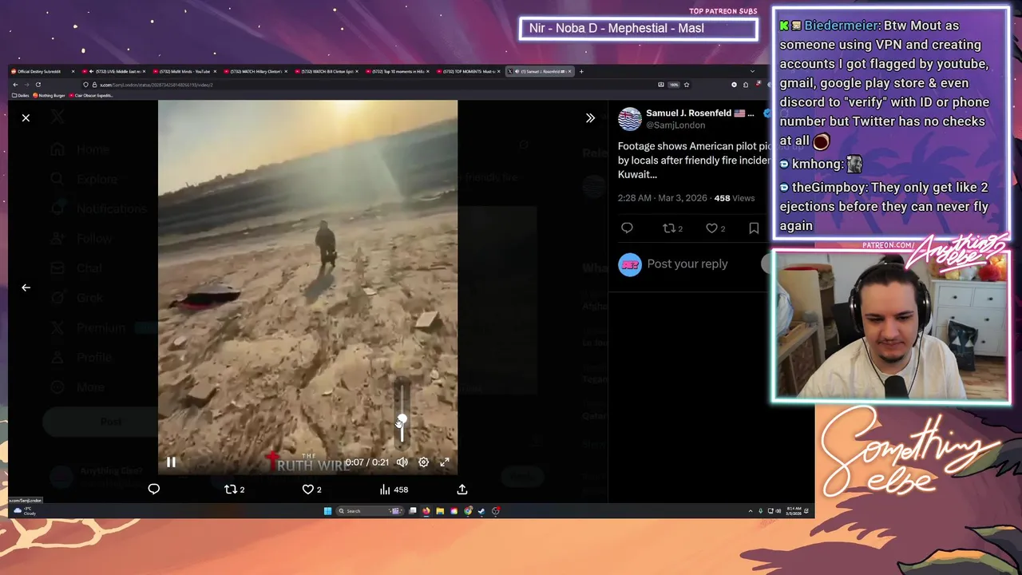Open Firefox from the taskbar
1022x575 pixels.
click(426, 511)
